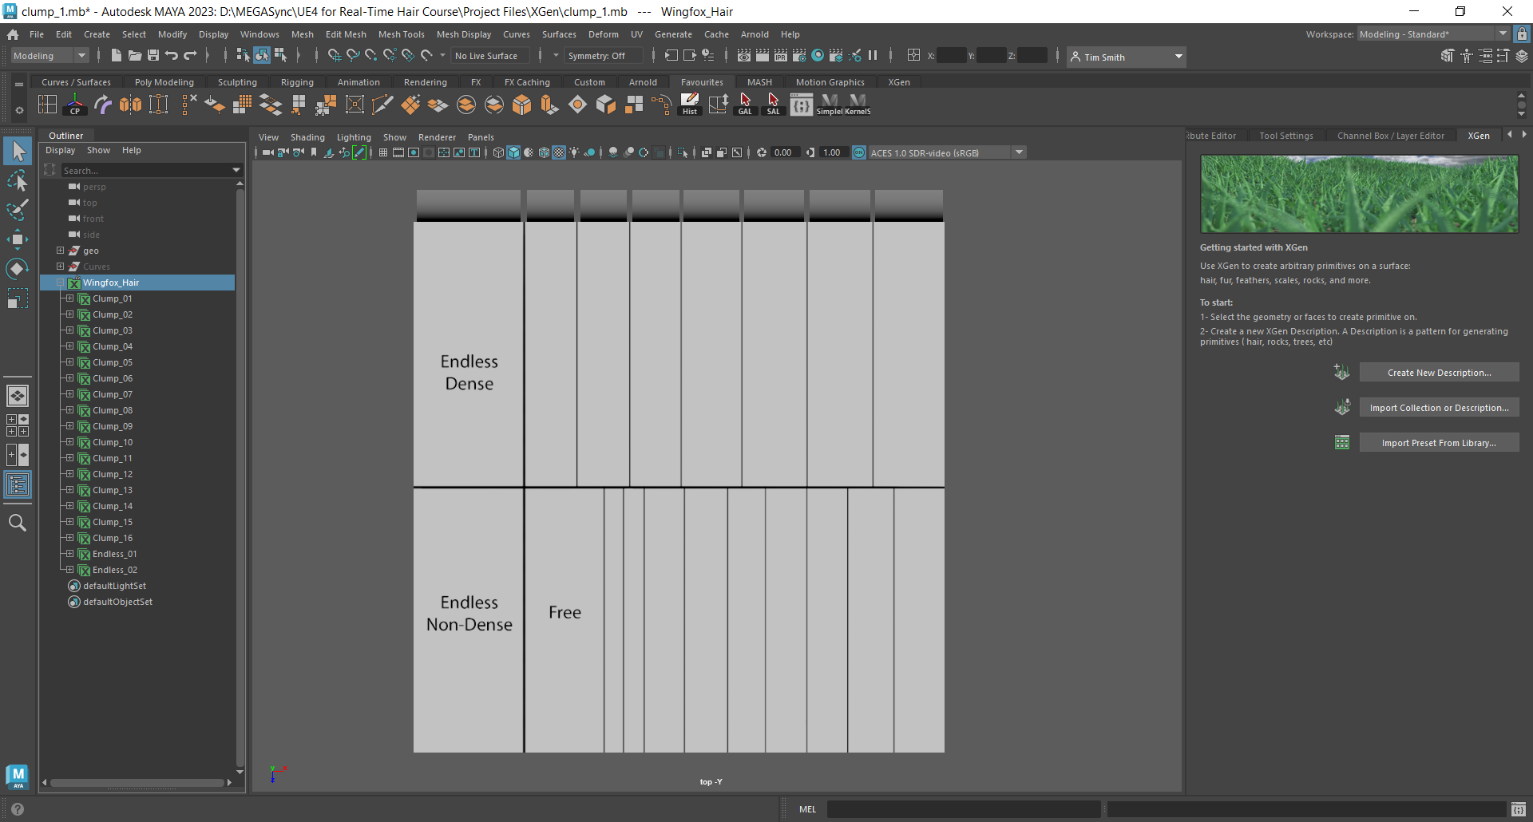Click the SAL shelf icon
This screenshot has width=1533, height=822.
773,105
